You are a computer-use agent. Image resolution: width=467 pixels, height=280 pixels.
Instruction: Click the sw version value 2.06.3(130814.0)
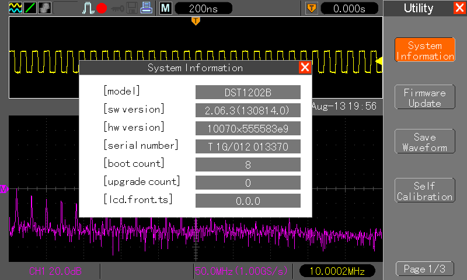point(248,110)
